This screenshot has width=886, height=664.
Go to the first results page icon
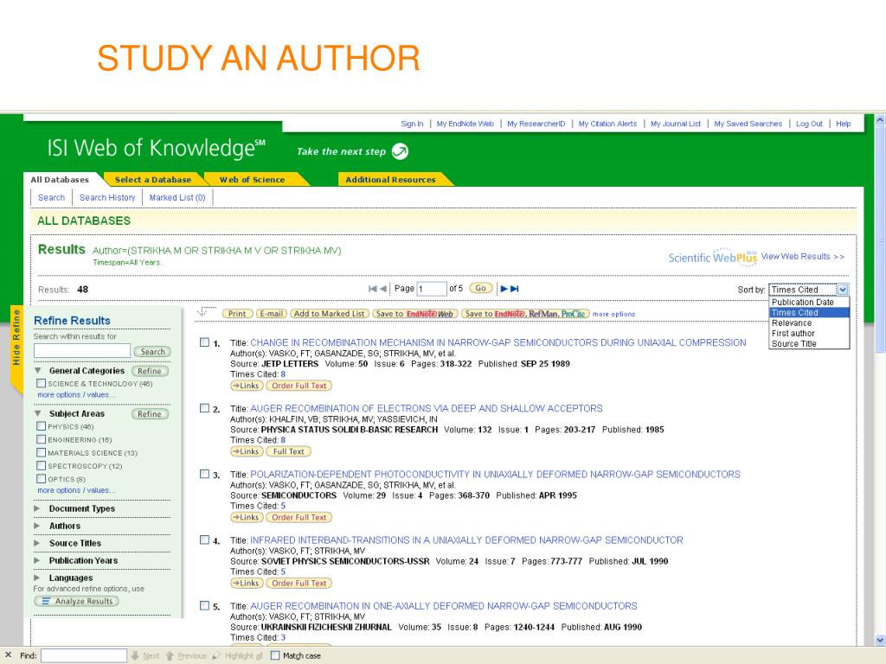click(x=372, y=289)
